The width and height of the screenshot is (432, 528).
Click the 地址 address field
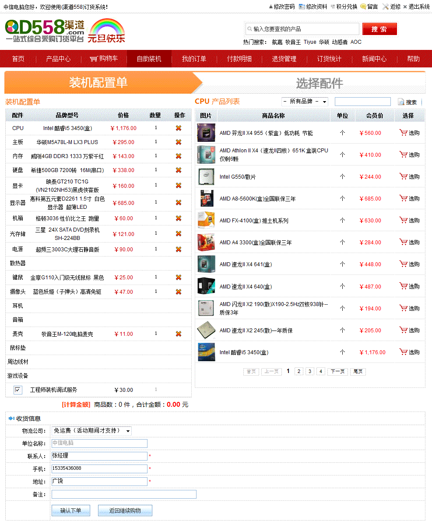[x=99, y=482]
